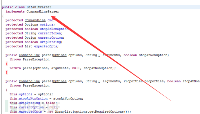Follow Option type link before currentOption field
The image size is (200, 114).
(x=30, y=38)
